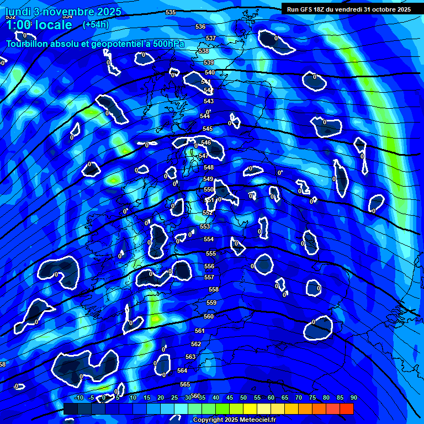This screenshot has width=424, height=424.
Task: Click 'Tourbillon absolu et géopotentiel à 500hPa' subtitle
Action: 96,44
